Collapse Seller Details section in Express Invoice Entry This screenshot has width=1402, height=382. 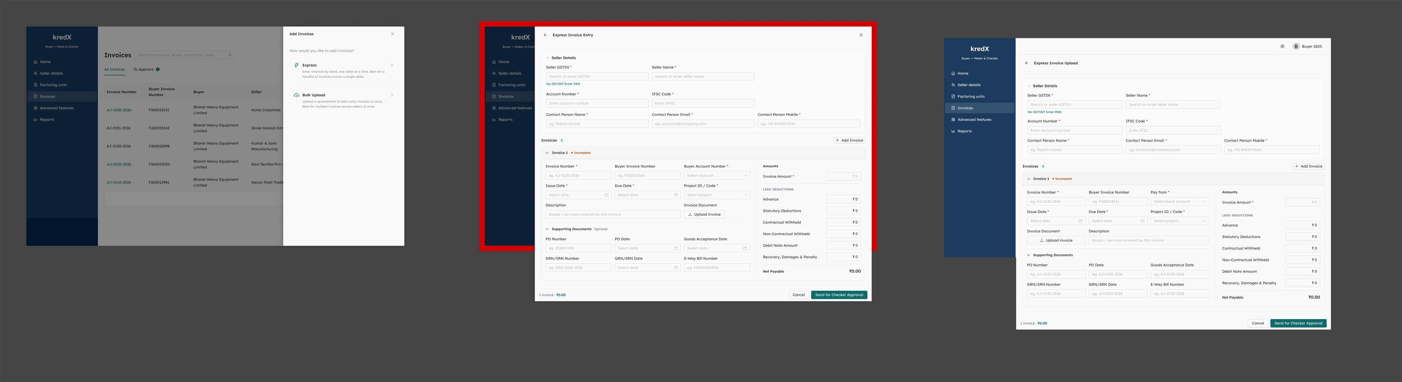pos(548,57)
